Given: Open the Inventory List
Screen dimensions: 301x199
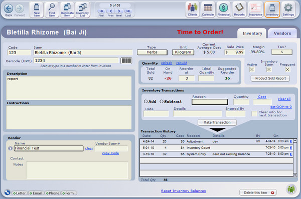Looking at the screenshot, I should click(82, 10).
